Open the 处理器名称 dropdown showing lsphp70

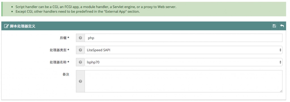point(184,62)
